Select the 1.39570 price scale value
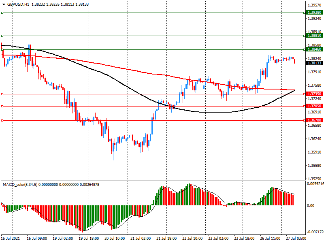This screenshot has height=243, width=324. [x=315, y=5]
